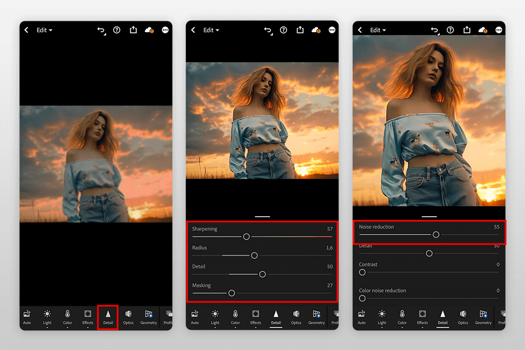Viewport: 525px width, 350px height.
Task: Open Optics panel in middle phone
Action: point(296,317)
